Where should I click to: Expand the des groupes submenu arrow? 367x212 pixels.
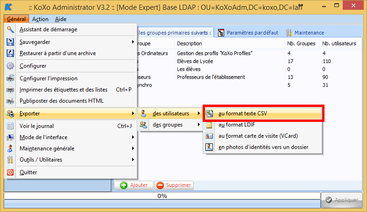click(199, 125)
